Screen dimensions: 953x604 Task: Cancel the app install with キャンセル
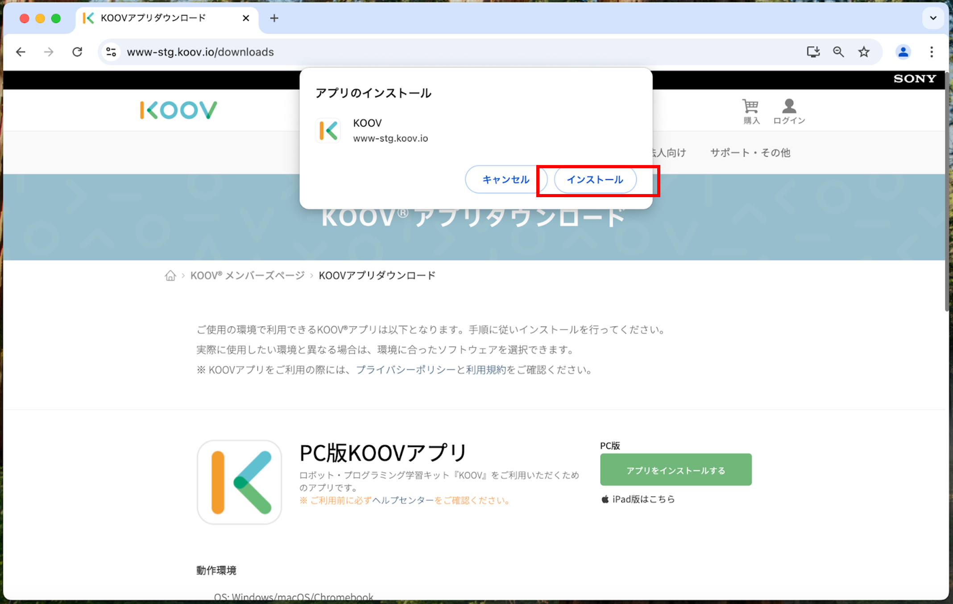[x=505, y=179]
